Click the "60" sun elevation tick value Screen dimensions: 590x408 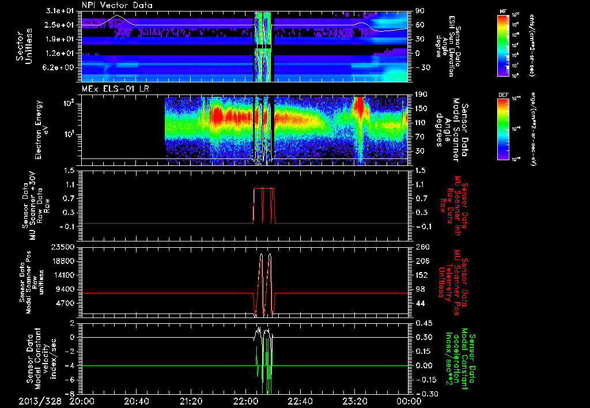click(420, 25)
